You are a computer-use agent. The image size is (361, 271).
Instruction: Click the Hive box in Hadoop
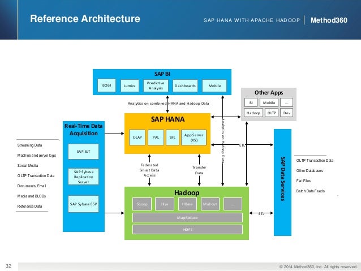(x=165, y=204)
